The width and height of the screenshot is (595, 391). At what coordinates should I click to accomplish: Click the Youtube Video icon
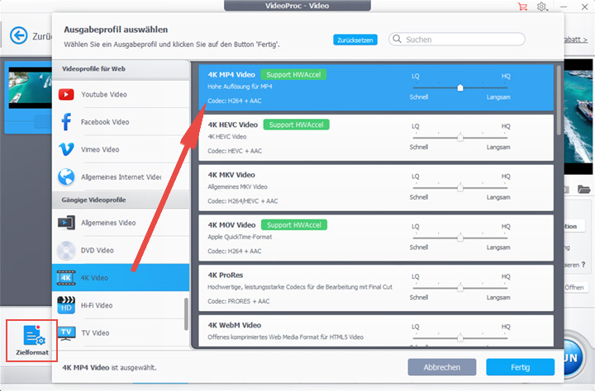click(x=66, y=94)
